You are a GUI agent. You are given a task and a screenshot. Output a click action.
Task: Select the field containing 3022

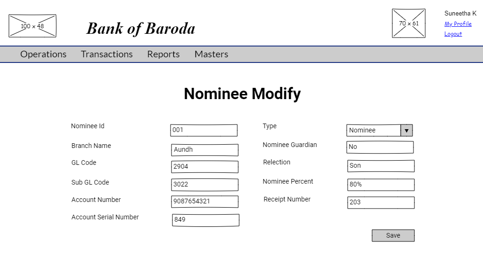[x=205, y=185]
